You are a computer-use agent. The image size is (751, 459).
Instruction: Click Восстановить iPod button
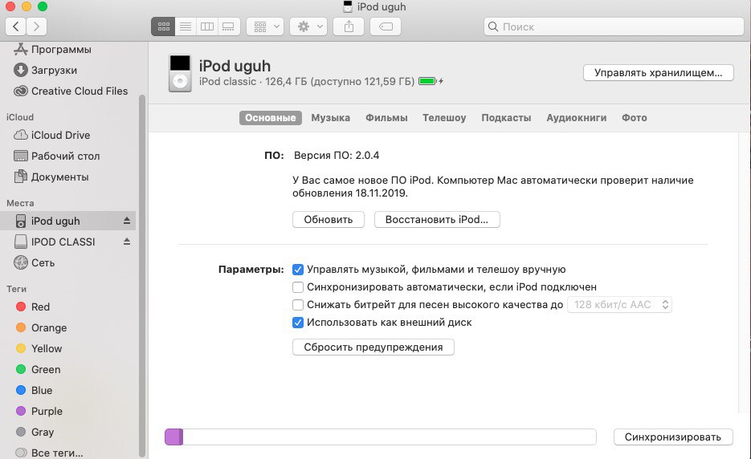(437, 220)
